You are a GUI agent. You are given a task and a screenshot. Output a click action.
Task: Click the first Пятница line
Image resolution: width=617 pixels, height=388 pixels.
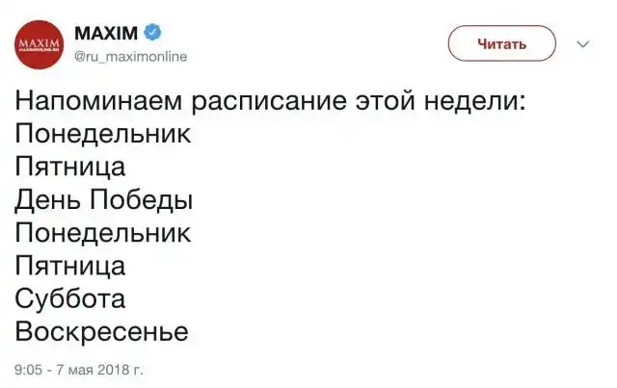70,167
